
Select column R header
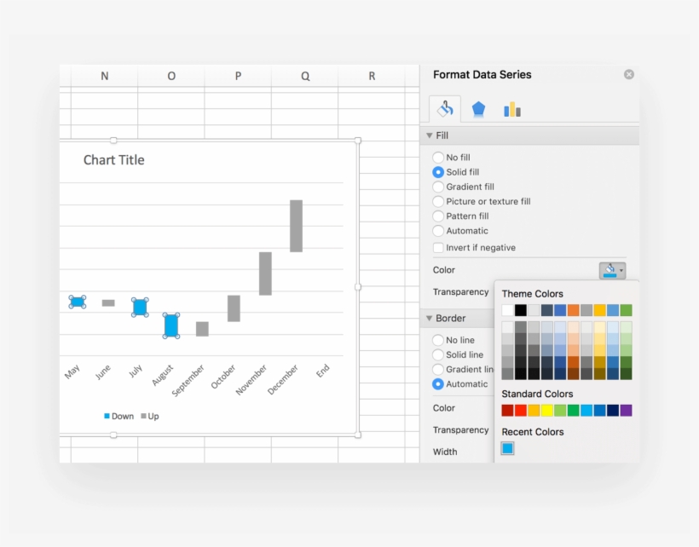coord(372,76)
